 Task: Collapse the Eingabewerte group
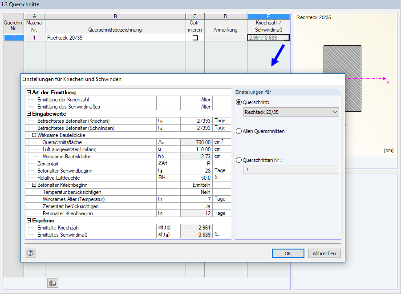pos(28,114)
